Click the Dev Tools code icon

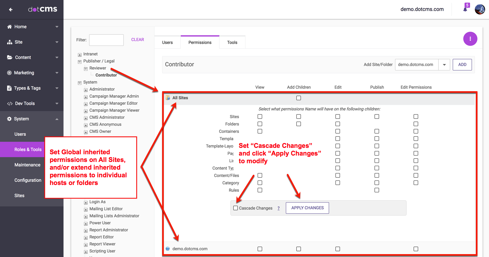[x=10, y=104]
